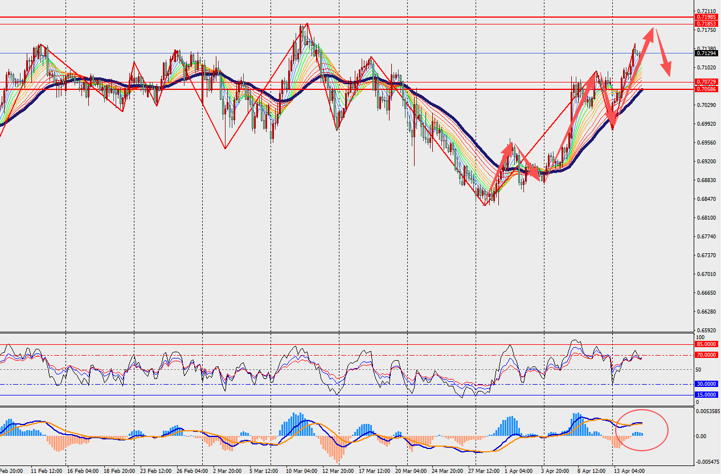
Task: Click the 15.0000 oscillator level label
Action: tap(706, 395)
